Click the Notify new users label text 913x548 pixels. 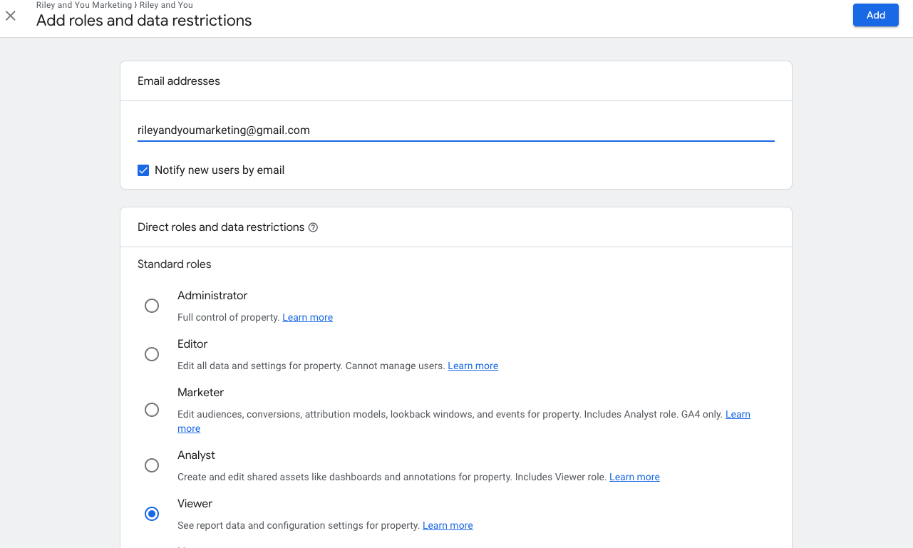(220, 170)
